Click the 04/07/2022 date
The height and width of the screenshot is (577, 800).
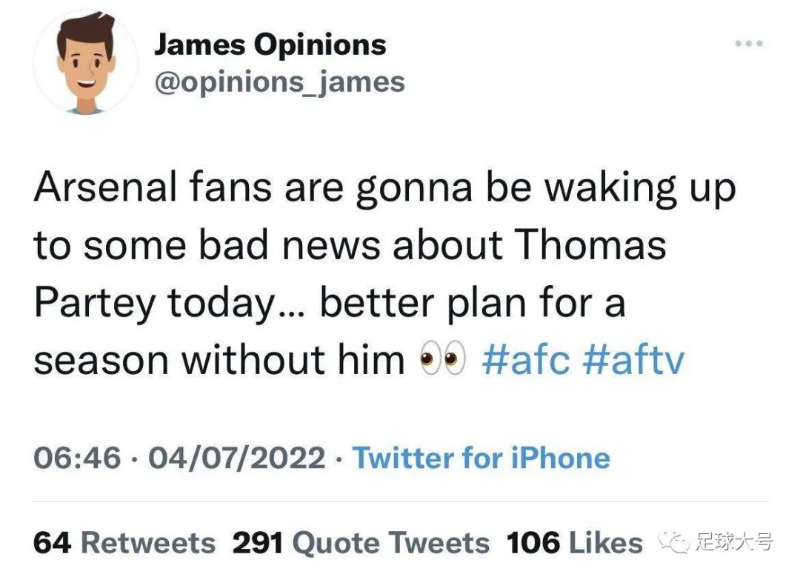pyautogui.click(x=237, y=457)
